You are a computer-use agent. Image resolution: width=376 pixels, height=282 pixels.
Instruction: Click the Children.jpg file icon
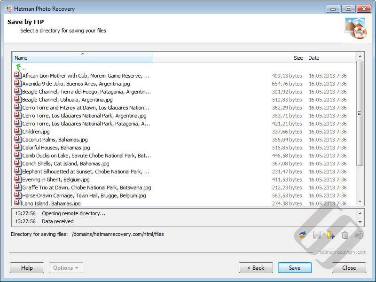(x=18, y=132)
